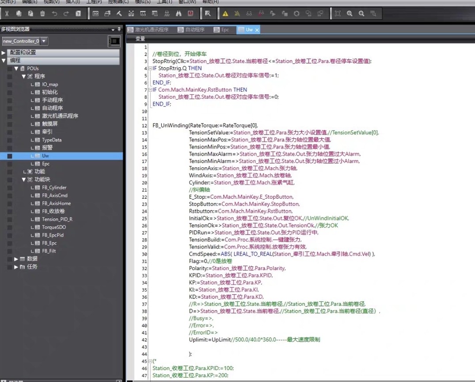
Task: Select FB_Cylinder in the function block tree
Action: 54,188
